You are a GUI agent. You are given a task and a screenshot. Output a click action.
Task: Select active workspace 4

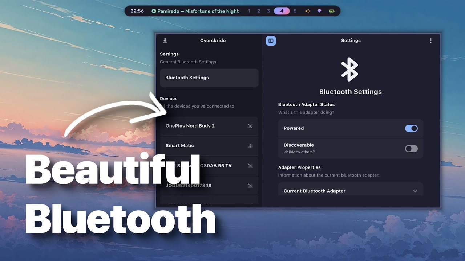282,11
